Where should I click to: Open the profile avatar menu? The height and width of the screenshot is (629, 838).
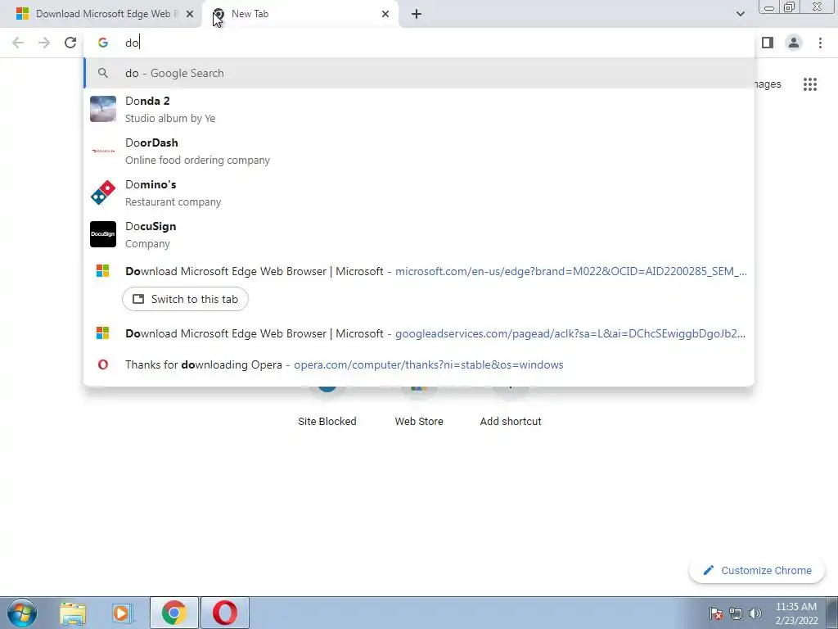794,43
